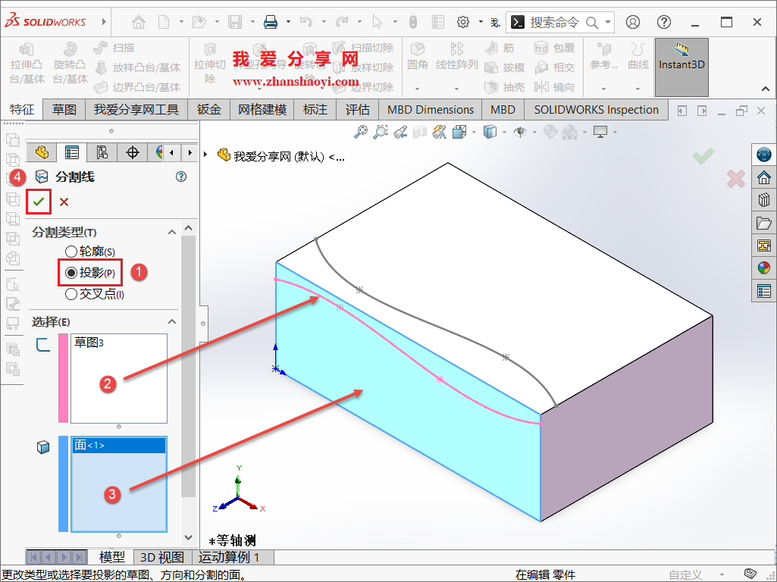Open Split Line help question mark

(181, 177)
